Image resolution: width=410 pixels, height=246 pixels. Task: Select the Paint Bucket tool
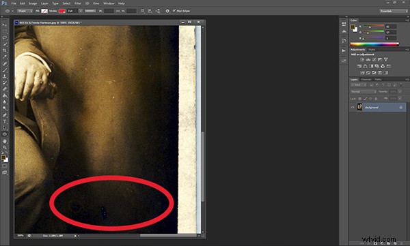5,95
